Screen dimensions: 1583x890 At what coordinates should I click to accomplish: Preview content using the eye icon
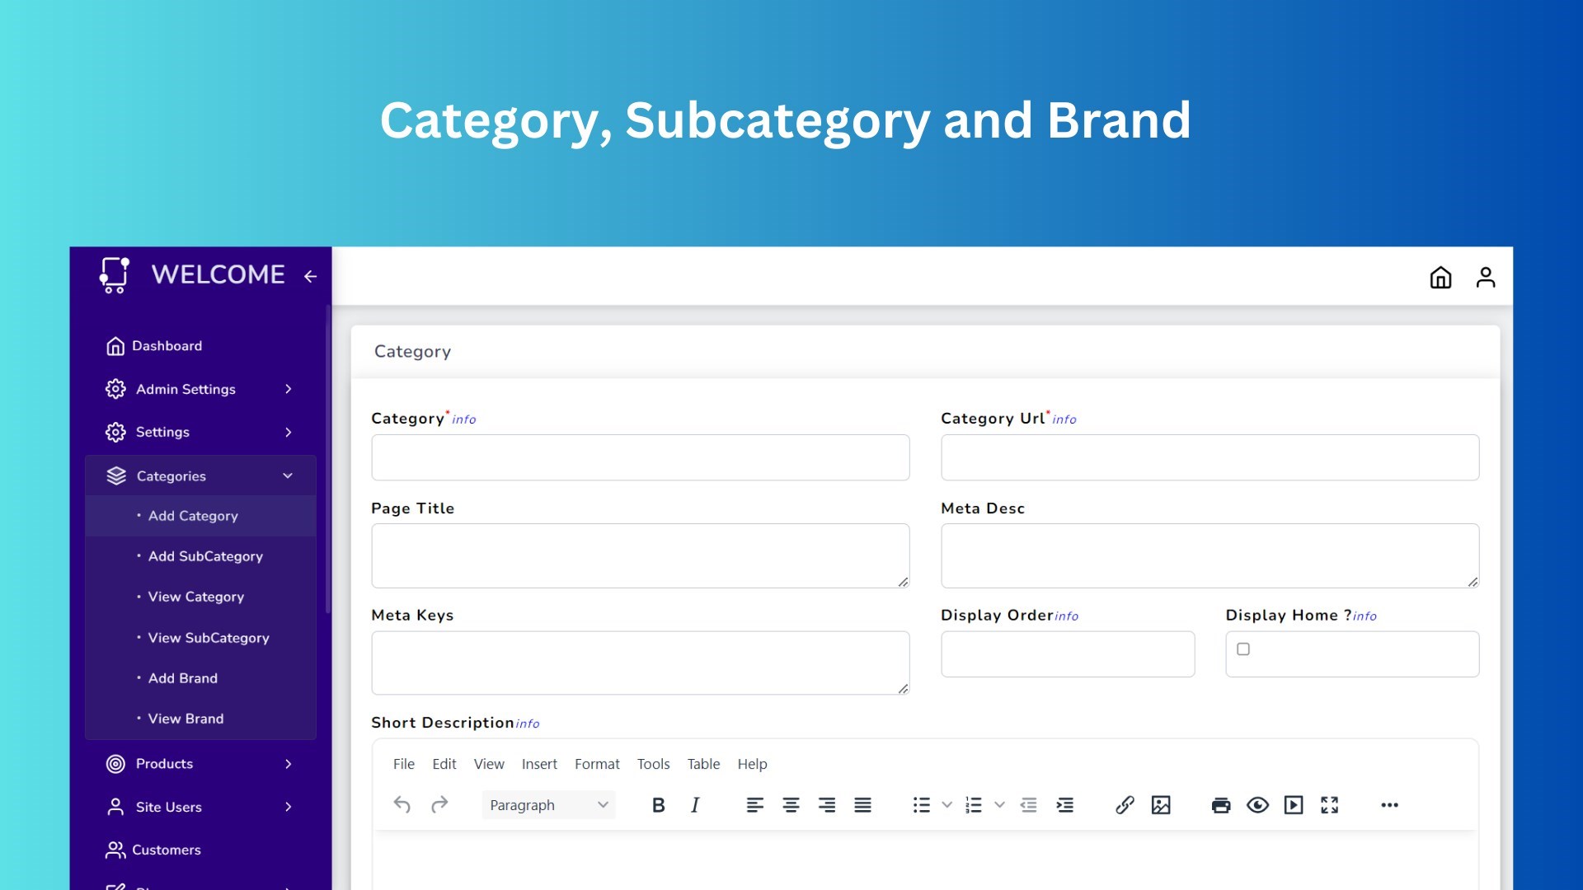[1257, 805]
